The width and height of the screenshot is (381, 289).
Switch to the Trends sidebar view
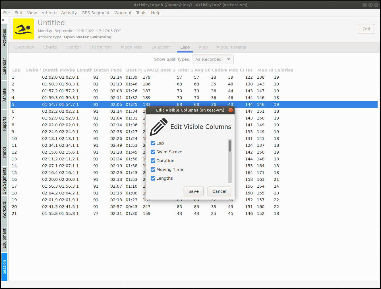pos(4,153)
